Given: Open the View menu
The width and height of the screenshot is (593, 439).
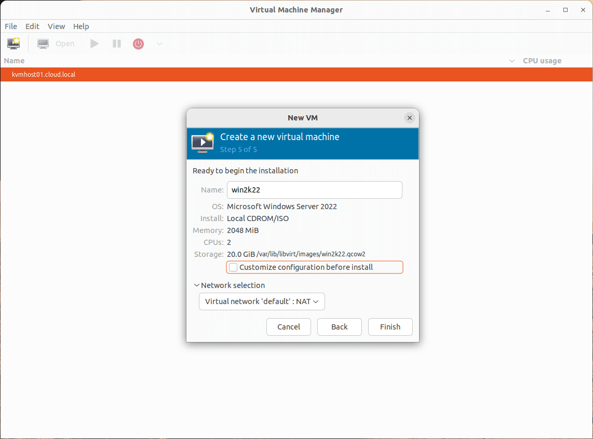Looking at the screenshot, I should coord(57,26).
